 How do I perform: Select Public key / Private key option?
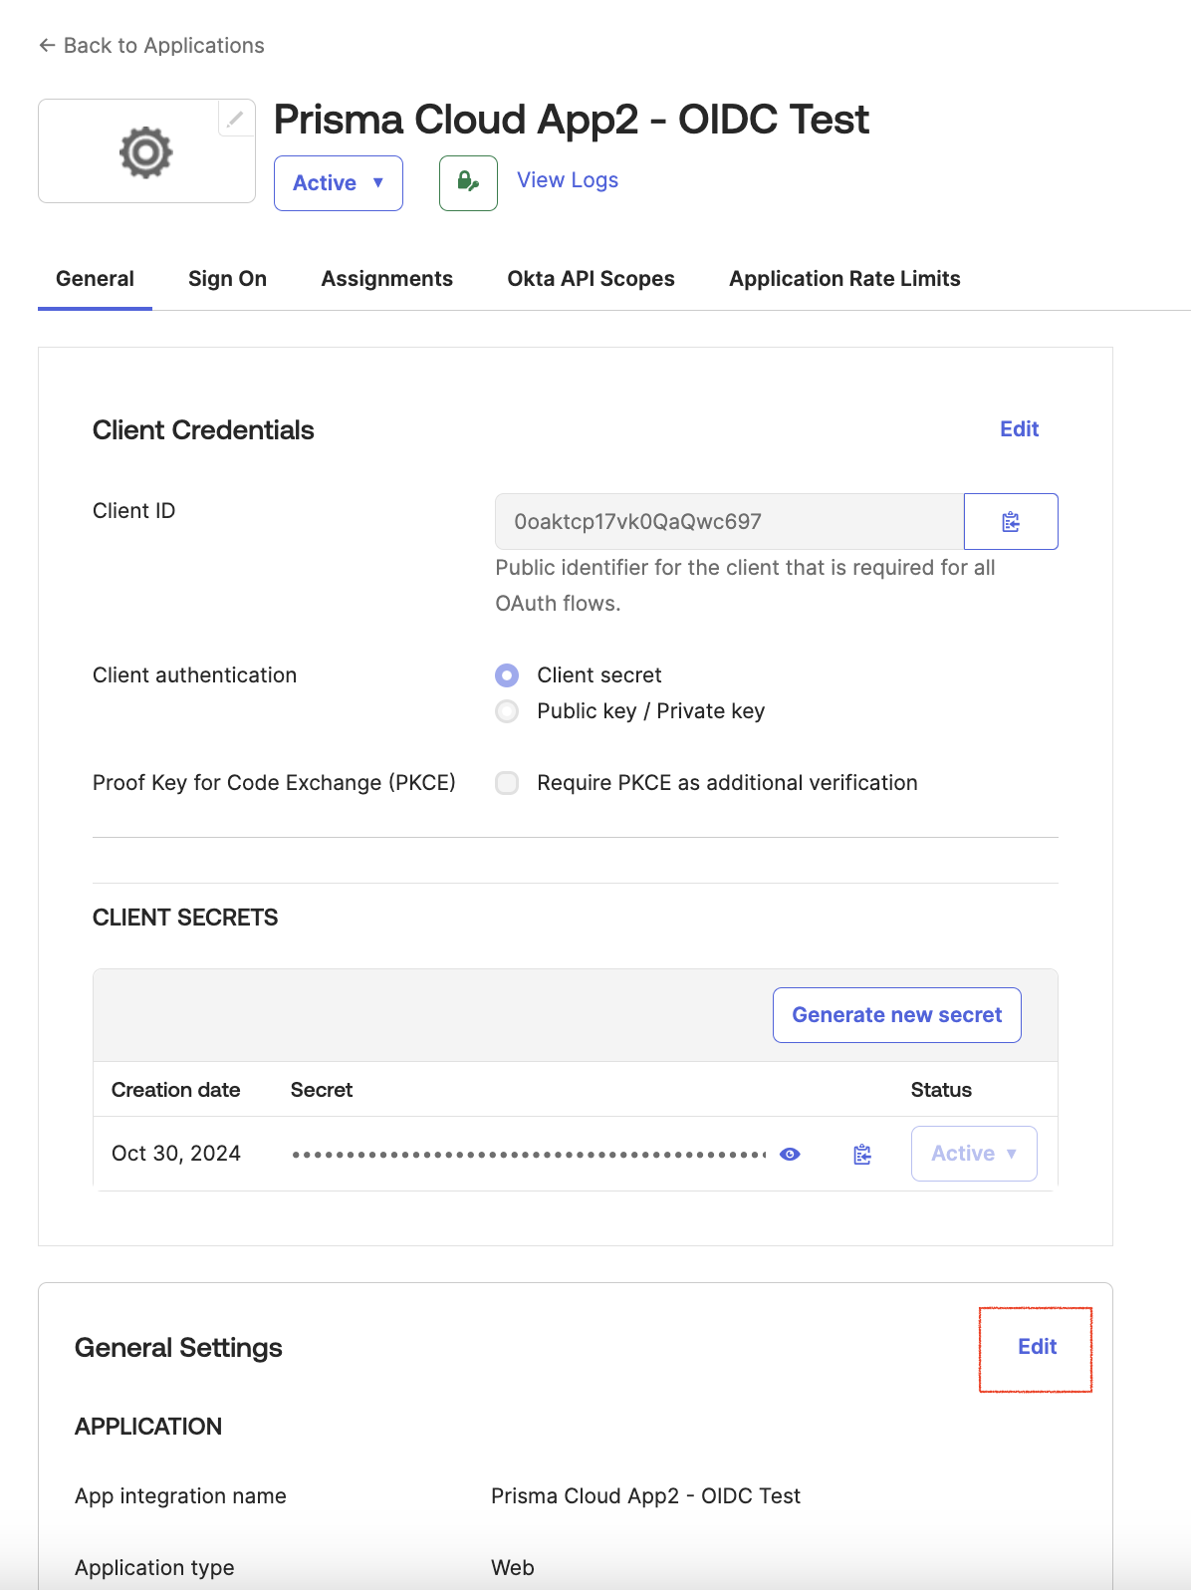click(507, 711)
